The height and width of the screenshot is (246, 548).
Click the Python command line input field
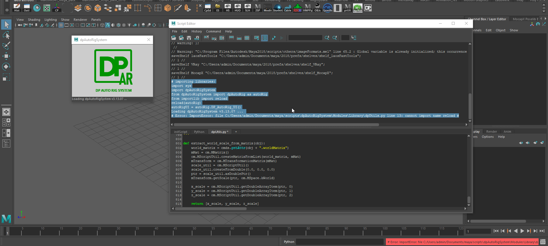pos(340,242)
